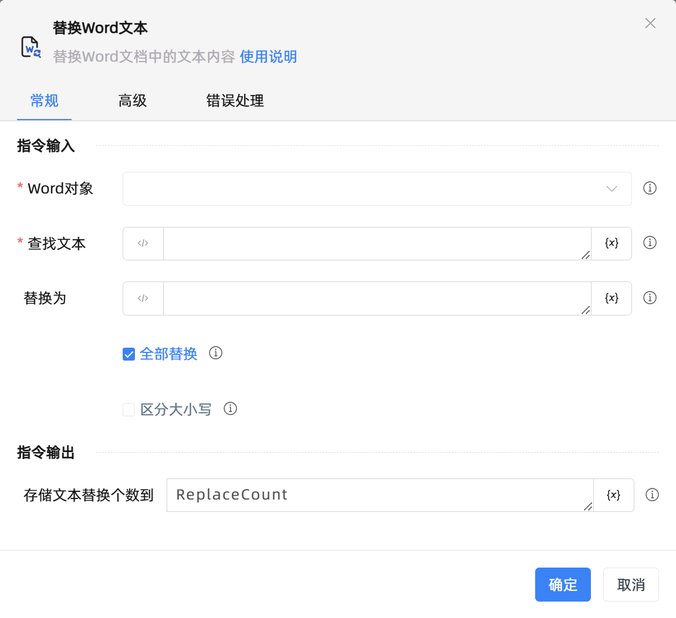Click the 存储文本替换个数到 label
This screenshot has height=618, width=676.
pyautogui.click(x=89, y=495)
